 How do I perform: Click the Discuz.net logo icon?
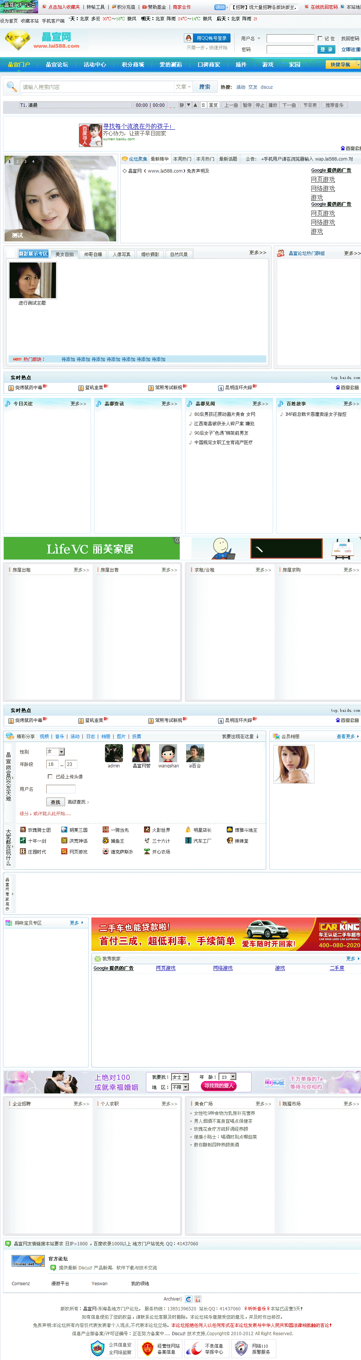pos(27,1261)
